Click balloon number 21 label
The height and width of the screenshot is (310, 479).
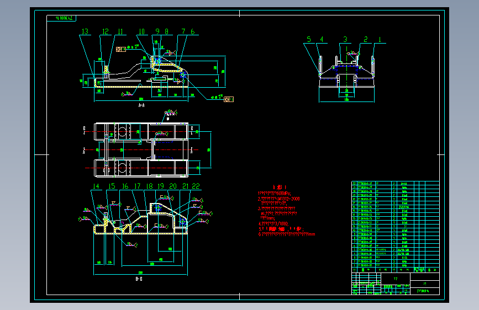pos(186,186)
